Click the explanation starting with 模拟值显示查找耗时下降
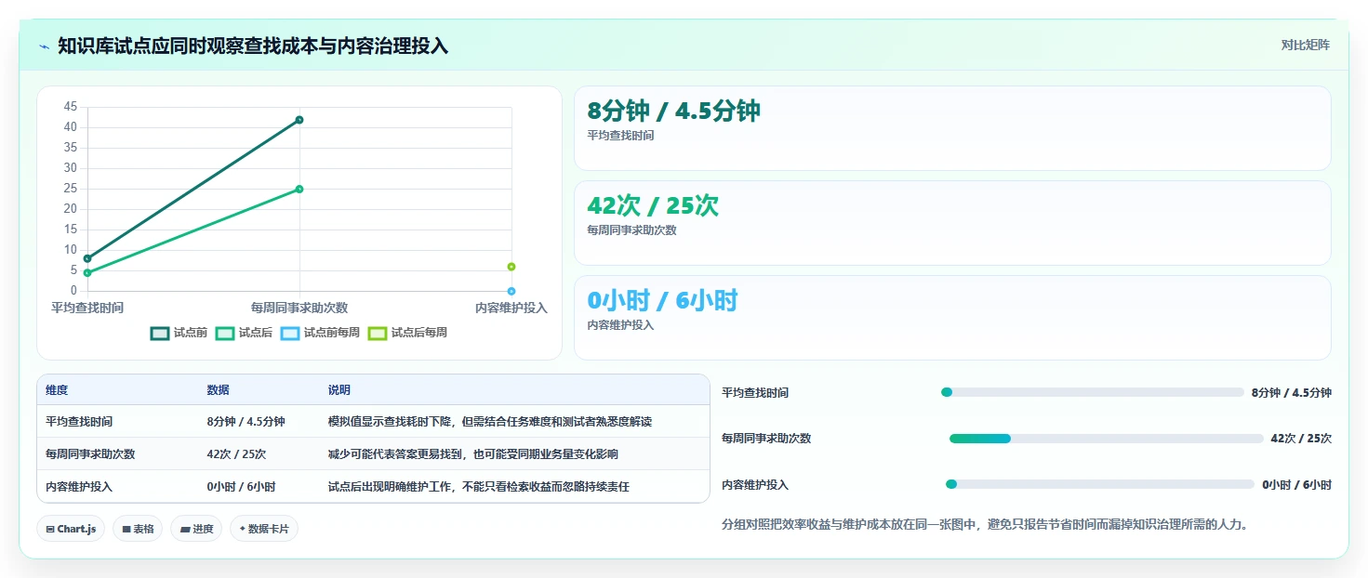Viewport: 1368px width, 578px height. point(490,422)
